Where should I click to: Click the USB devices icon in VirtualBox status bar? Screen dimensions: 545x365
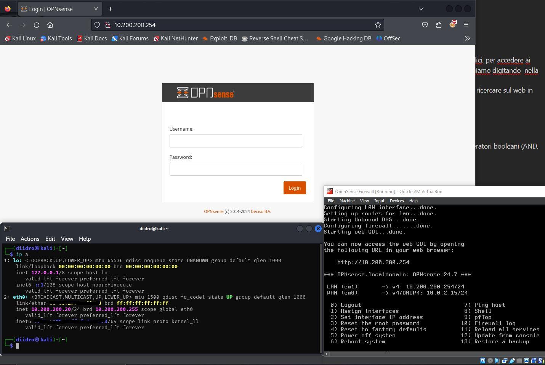[513, 360]
